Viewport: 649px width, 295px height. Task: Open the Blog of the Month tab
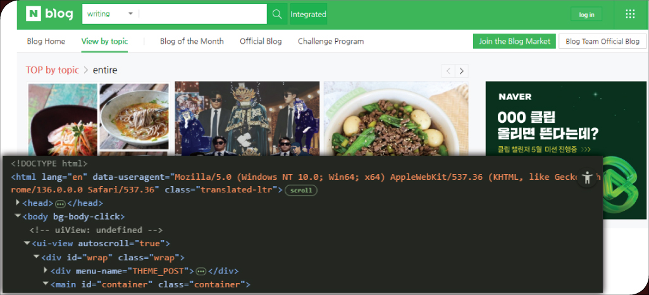click(x=192, y=41)
